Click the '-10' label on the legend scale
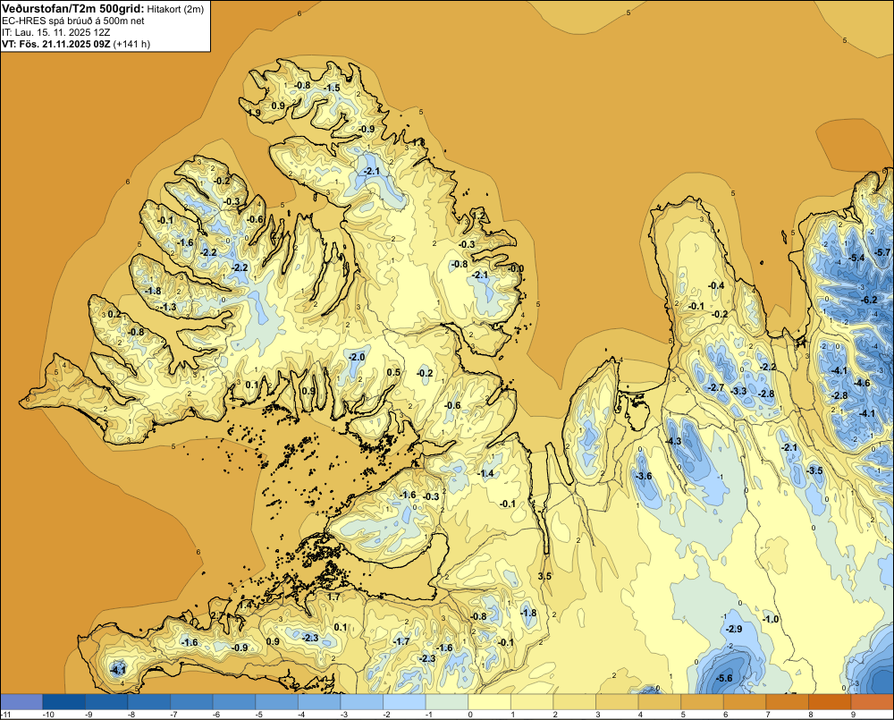The width and height of the screenshot is (894, 720). click(x=48, y=715)
